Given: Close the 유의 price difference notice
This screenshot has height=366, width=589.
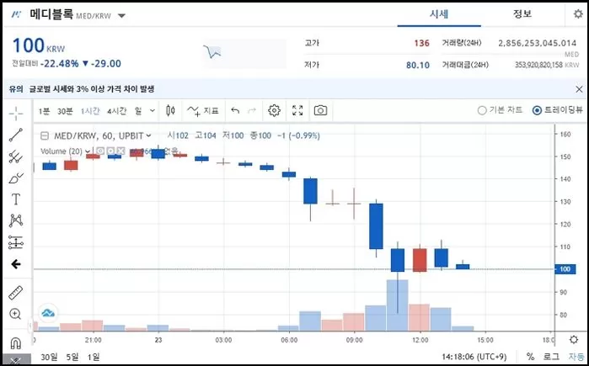Looking at the screenshot, I should (x=579, y=89).
